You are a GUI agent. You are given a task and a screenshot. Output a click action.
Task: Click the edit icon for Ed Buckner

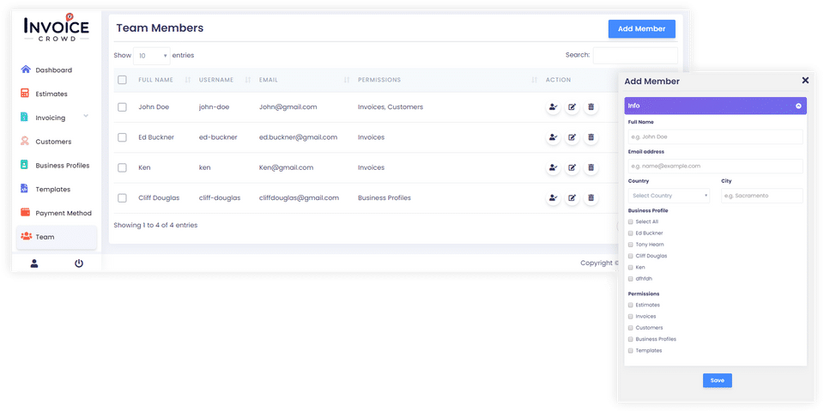click(x=572, y=137)
